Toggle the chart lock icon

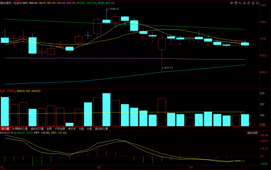249,3
